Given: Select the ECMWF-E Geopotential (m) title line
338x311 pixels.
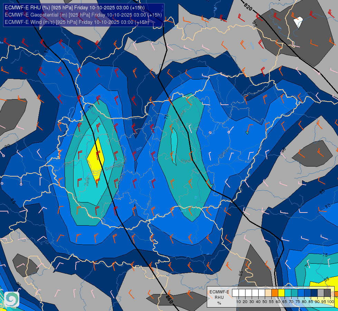Looking at the screenshot, I should pos(83,15).
